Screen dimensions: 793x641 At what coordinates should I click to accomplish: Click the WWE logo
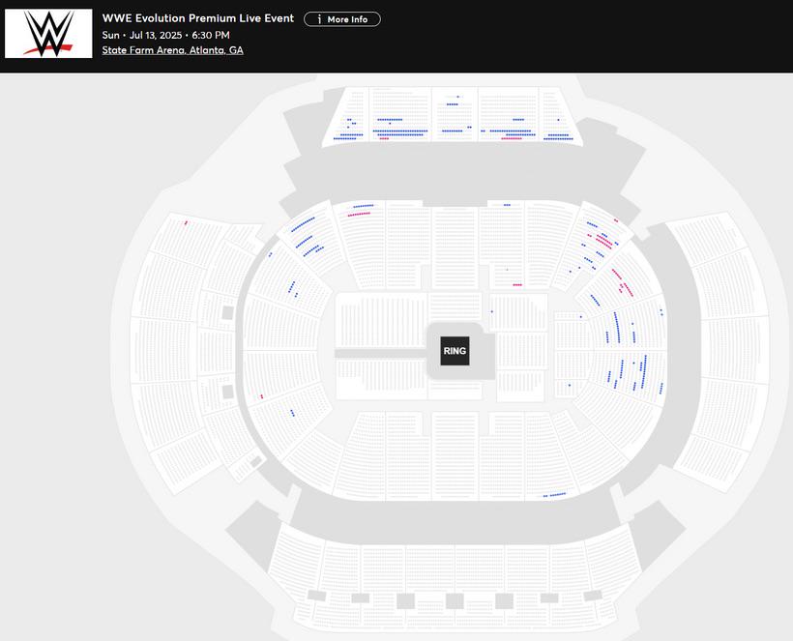(x=48, y=34)
